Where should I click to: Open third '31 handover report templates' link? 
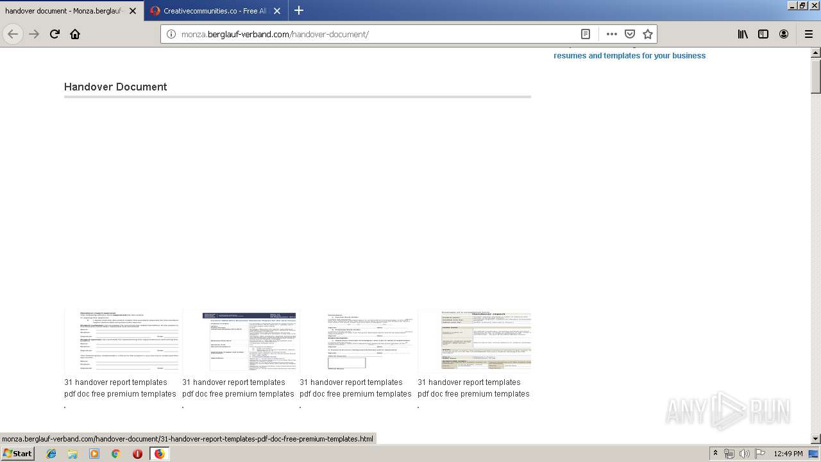(x=355, y=388)
